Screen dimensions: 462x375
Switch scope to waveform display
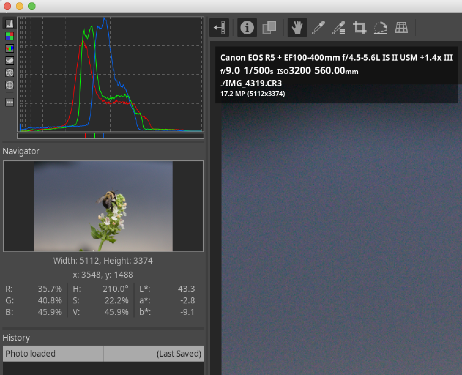click(x=10, y=61)
